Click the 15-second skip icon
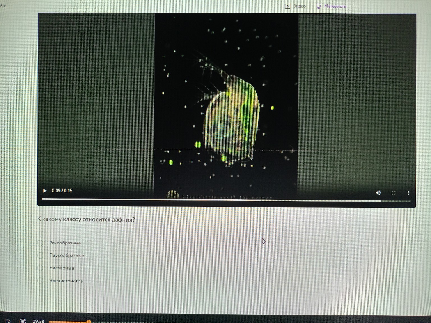Screen dimensions: 431x323 pos(23,321)
